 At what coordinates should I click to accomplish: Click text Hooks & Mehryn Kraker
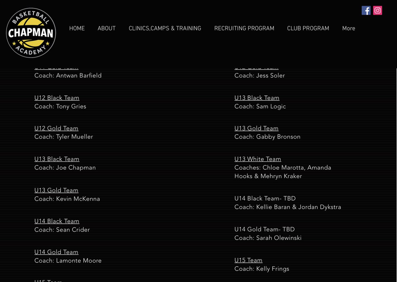tap(268, 176)
